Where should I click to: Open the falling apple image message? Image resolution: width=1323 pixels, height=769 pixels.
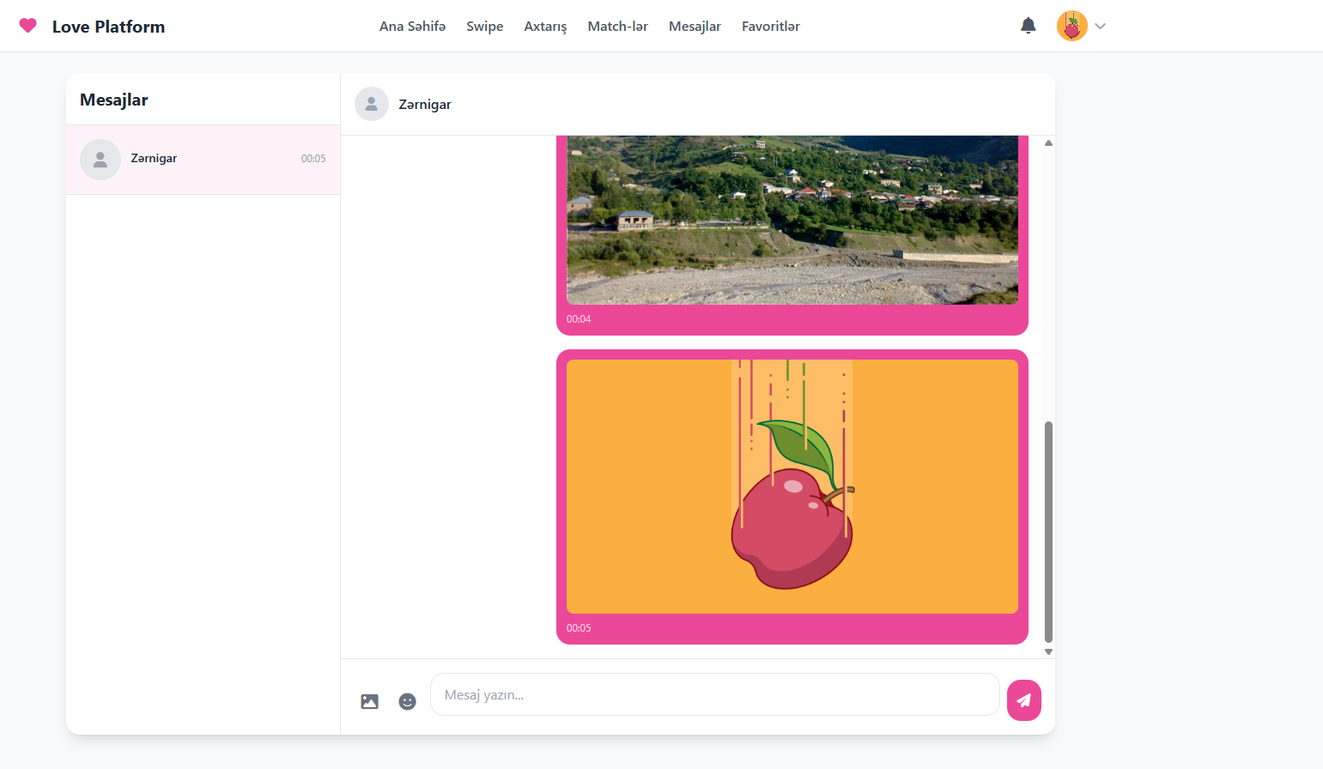(792, 486)
